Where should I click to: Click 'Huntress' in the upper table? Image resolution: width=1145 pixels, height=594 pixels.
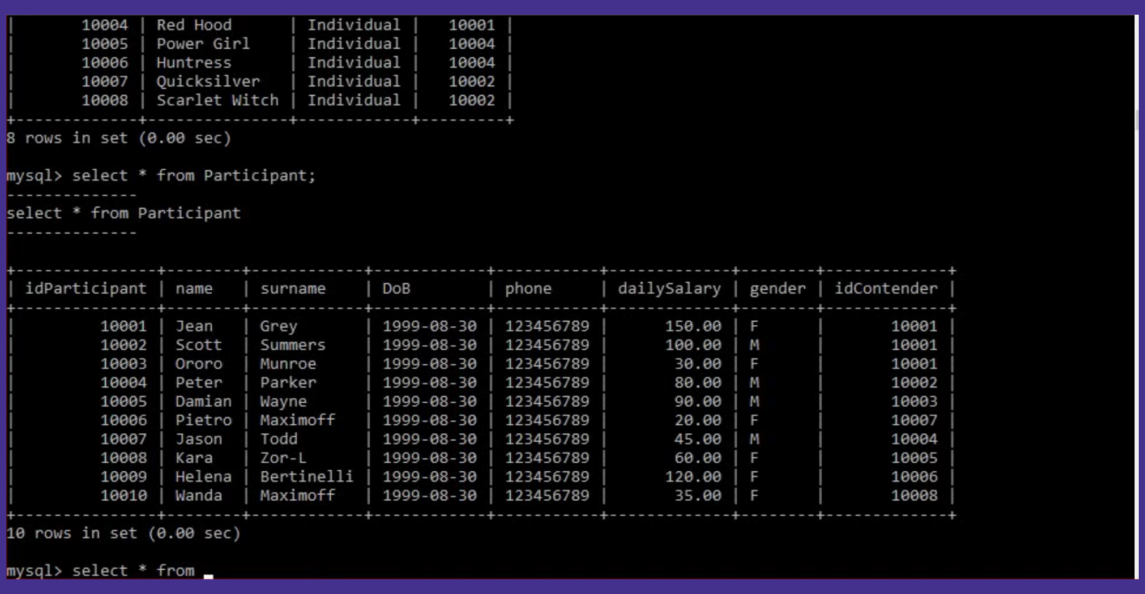[x=194, y=62]
